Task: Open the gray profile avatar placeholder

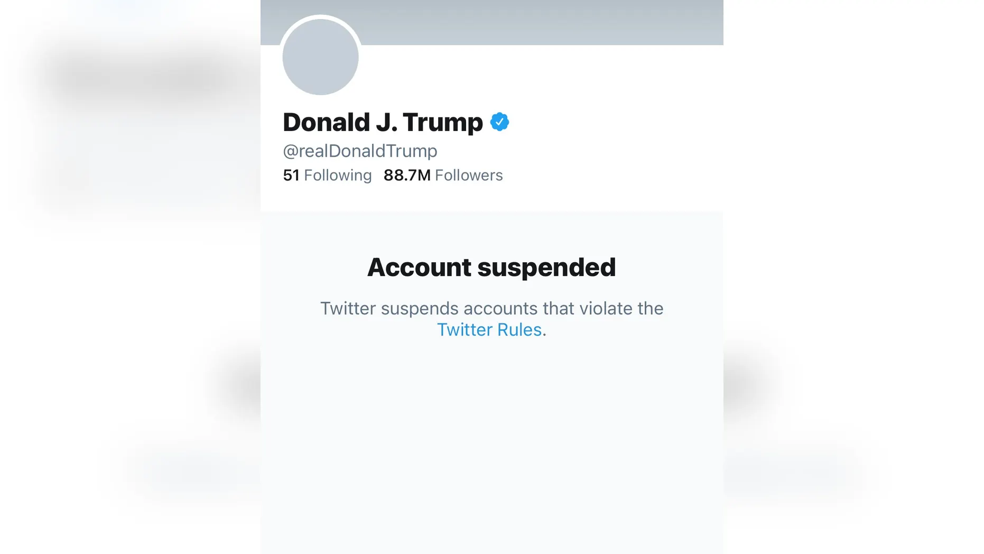Action: click(320, 57)
